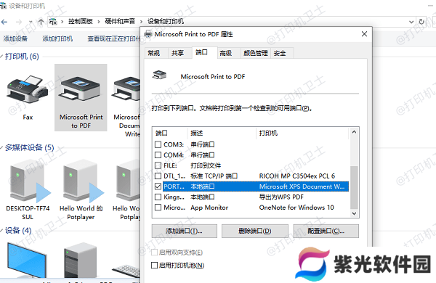Check the COM4: port checkbox

[158, 155]
